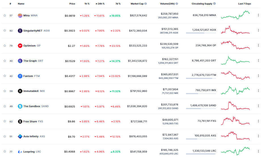Expand the three-dot menu for Frax Share
This screenshot has height=159, width=265.
258,121
